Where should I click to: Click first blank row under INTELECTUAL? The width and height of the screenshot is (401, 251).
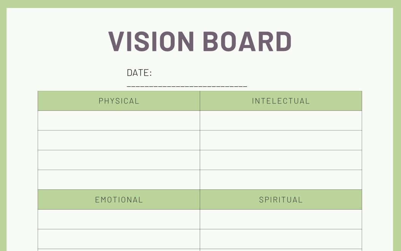281,121
